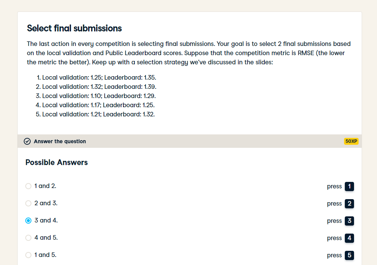The height and width of the screenshot is (265, 377).
Task: Click submission 3 with Local validation 1.10
Action: tap(96, 96)
